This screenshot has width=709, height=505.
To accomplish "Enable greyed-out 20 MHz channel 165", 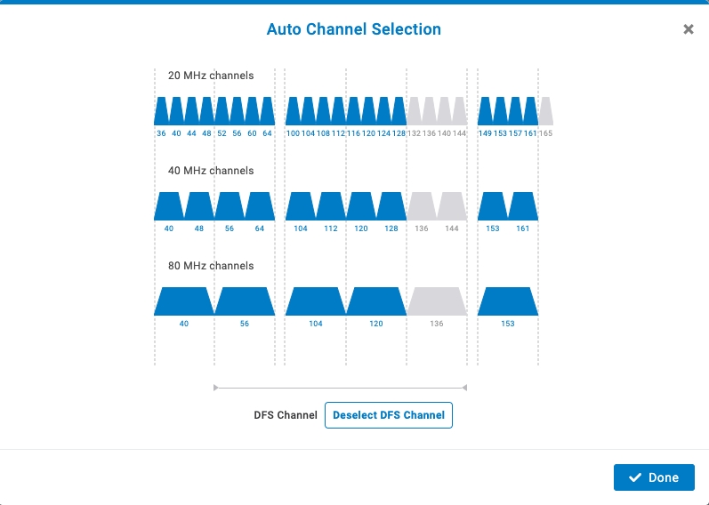I will [x=545, y=111].
